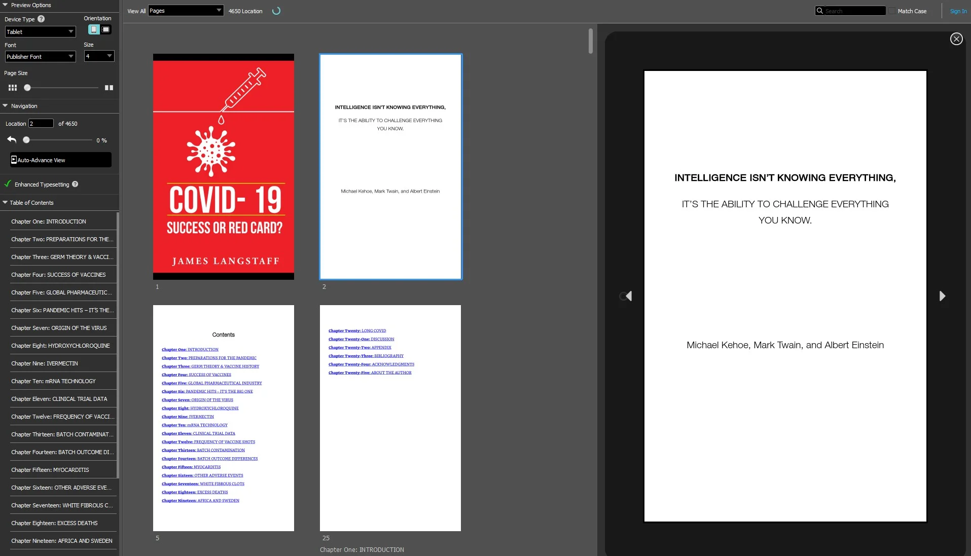Click the book cover thumbnail on page 1
The width and height of the screenshot is (971, 556).
point(224,167)
